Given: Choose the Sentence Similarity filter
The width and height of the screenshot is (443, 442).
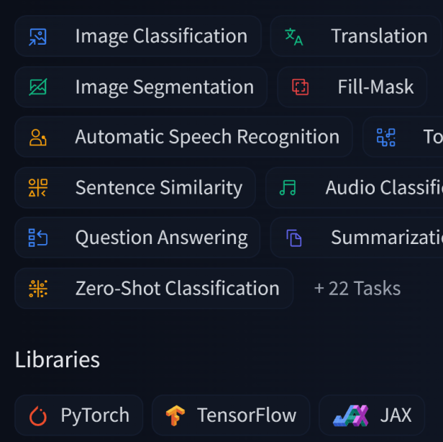Looking at the screenshot, I should click(158, 188).
